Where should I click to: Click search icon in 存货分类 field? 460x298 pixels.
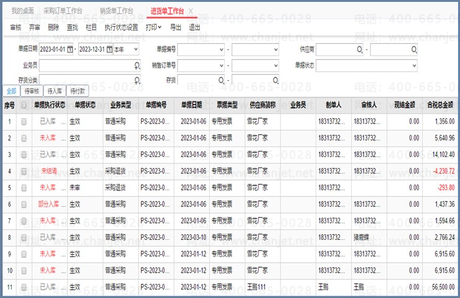[137, 80]
